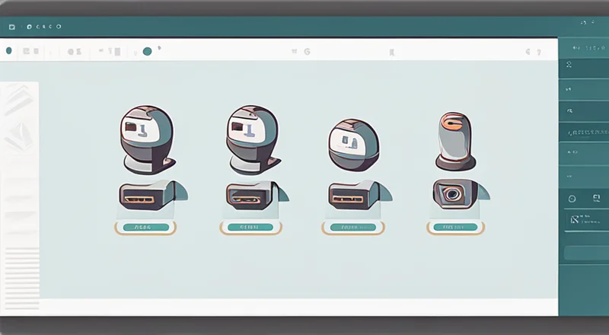Select the second helmet-shaped device with the stand
The width and height of the screenshot is (609, 335).
coord(253,139)
